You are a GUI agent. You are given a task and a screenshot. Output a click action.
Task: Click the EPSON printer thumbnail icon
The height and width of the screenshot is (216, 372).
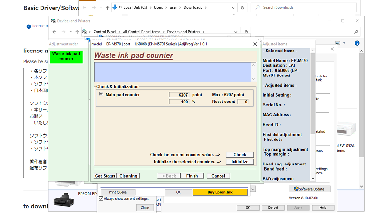click(64, 200)
